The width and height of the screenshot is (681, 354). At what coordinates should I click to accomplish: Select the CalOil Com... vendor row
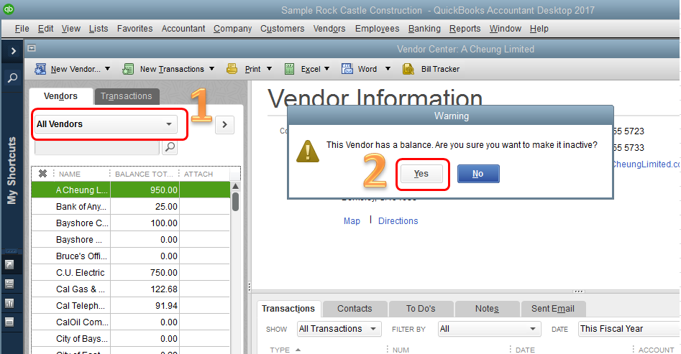[x=131, y=322]
